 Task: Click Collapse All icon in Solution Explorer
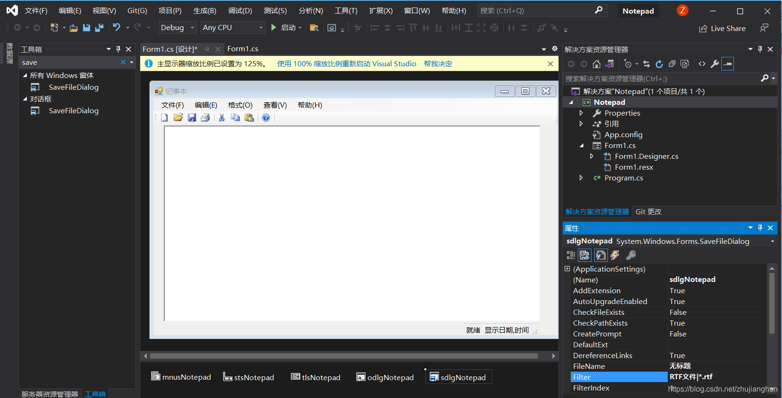click(672, 64)
